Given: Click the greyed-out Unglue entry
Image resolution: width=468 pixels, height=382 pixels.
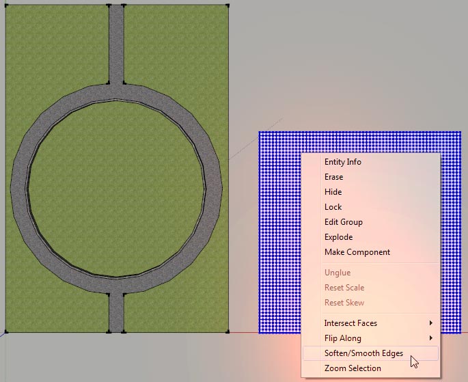Looking at the screenshot, I should (338, 273).
